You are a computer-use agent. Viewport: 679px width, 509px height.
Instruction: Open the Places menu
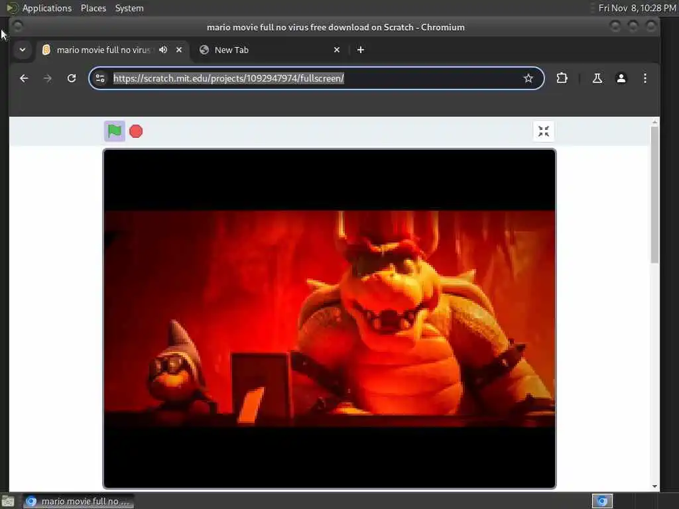[x=93, y=8]
